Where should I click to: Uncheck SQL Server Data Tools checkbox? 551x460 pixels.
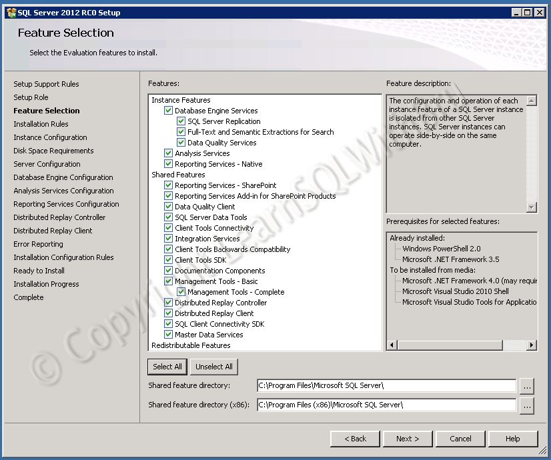pyautogui.click(x=168, y=217)
